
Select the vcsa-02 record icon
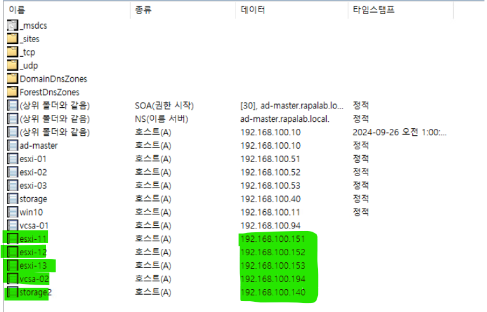coord(12,279)
